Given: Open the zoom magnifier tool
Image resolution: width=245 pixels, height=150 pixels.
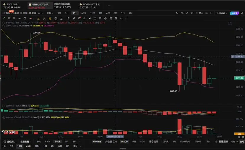Looking at the screenshot, I should coord(79,18).
